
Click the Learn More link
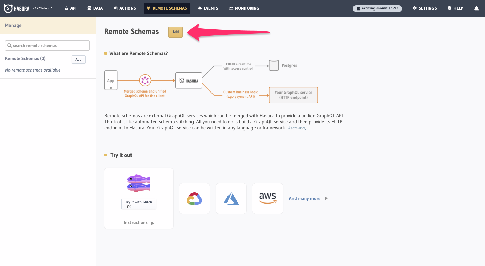pyautogui.click(x=297, y=128)
